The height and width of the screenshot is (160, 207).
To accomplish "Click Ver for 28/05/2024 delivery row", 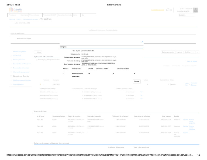I will pos(142,99).
